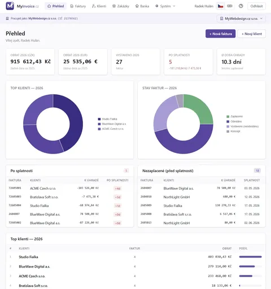Click the ACME Czech s.r.o. legend swatch
The height and width of the screenshot is (289, 271).
coord(99,129)
